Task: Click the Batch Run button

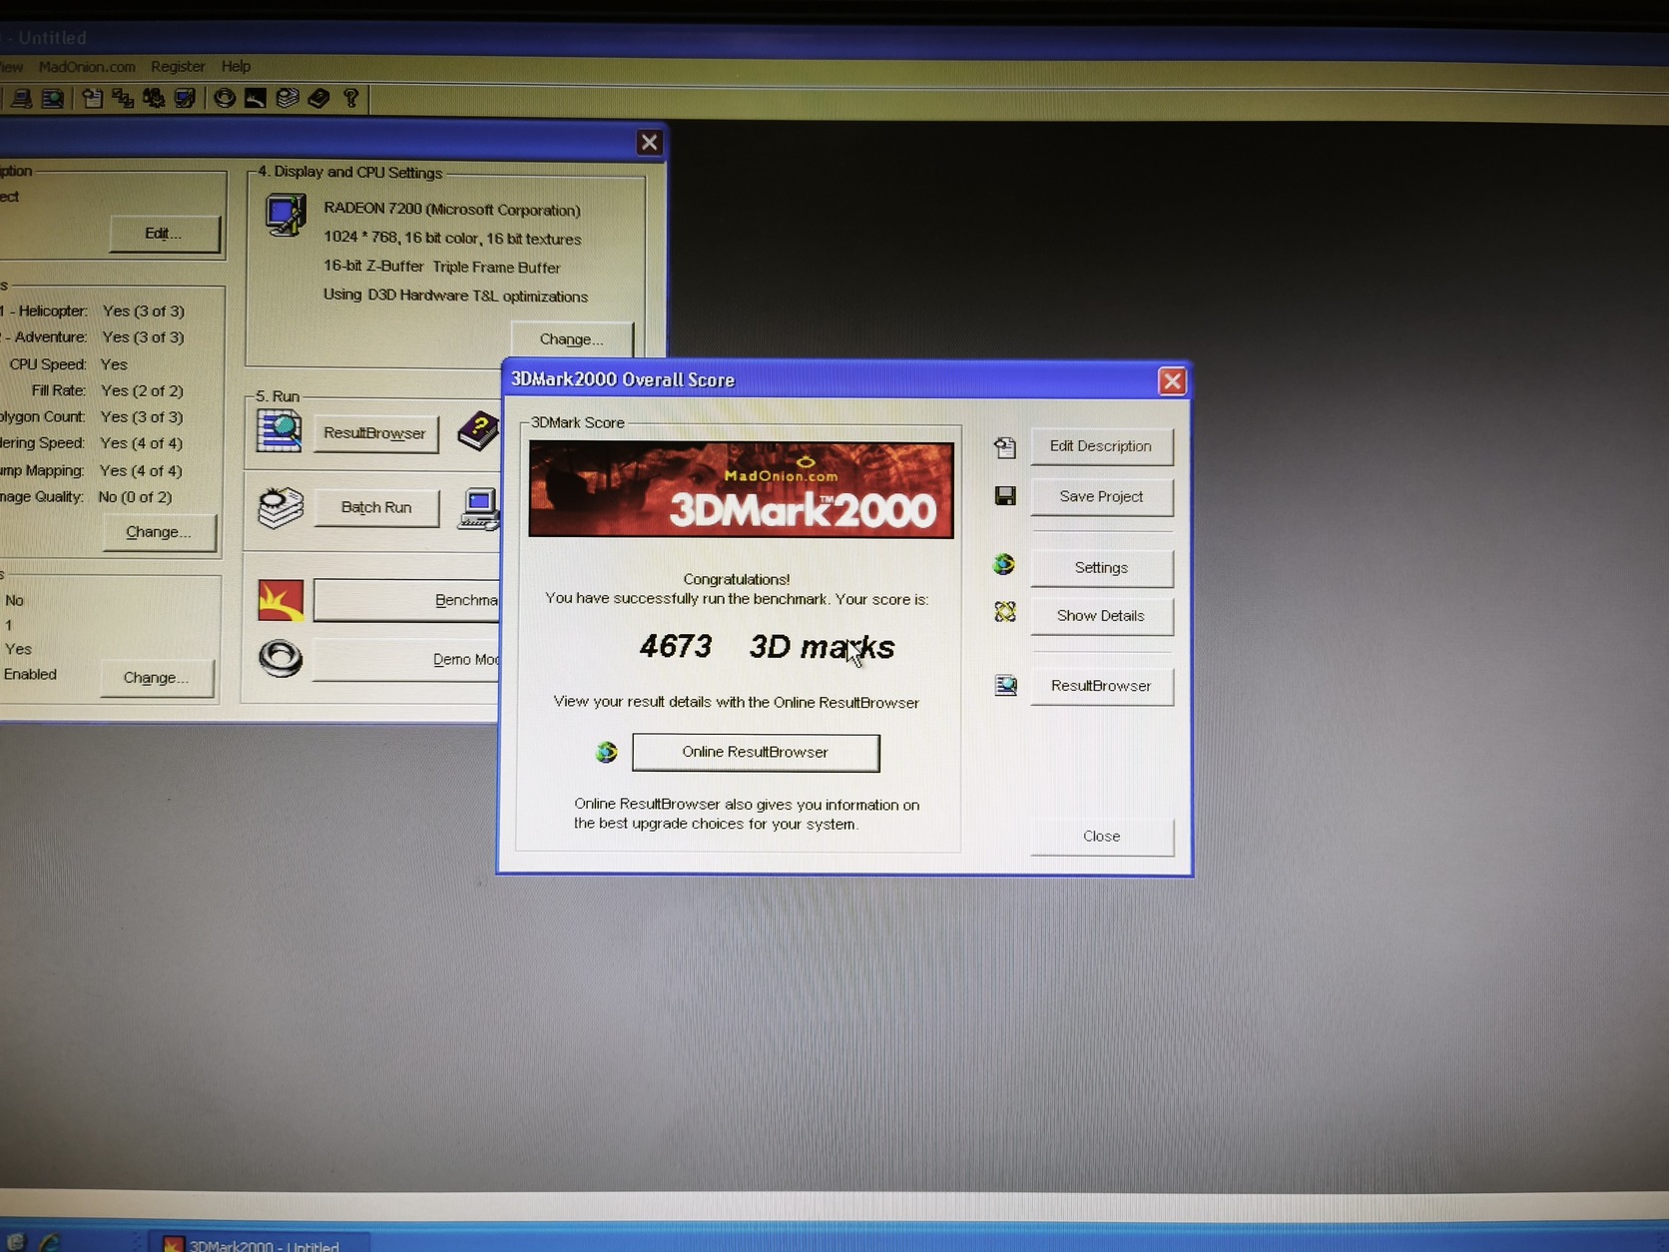Action: [x=375, y=507]
